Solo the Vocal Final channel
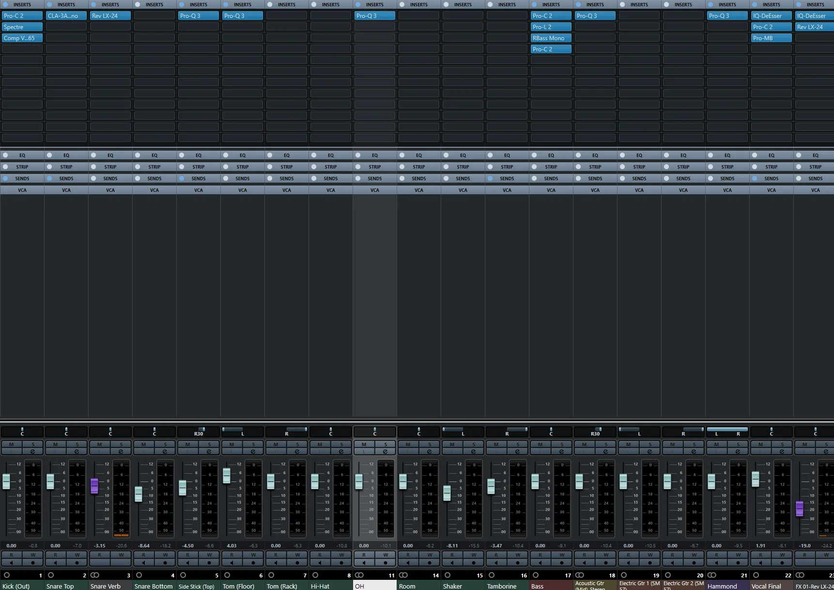Screen dimensions: 834x590 point(782,444)
